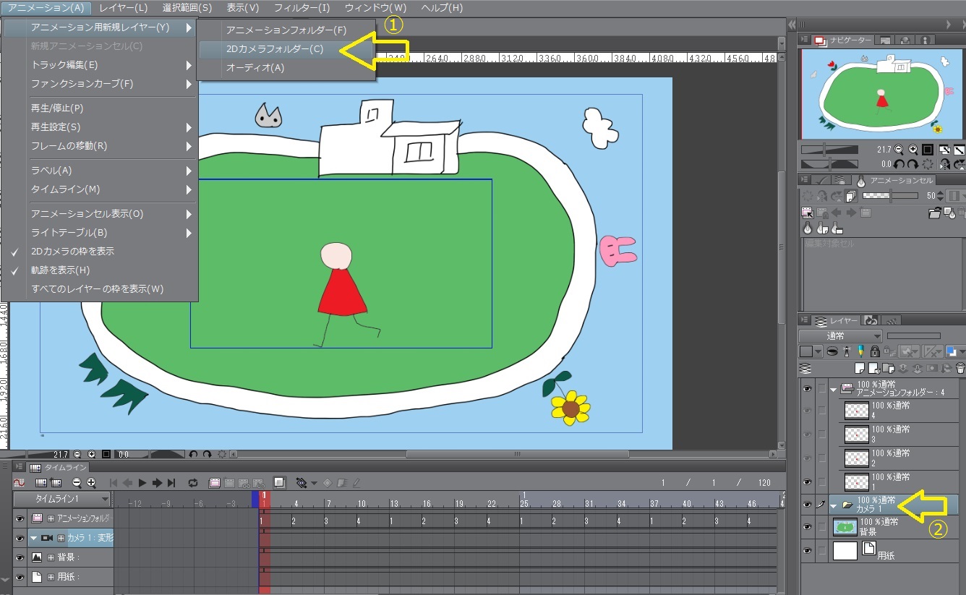Image resolution: width=966 pixels, height=595 pixels.
Task: Zoom out in the Navigator panel
Action: 899,150
